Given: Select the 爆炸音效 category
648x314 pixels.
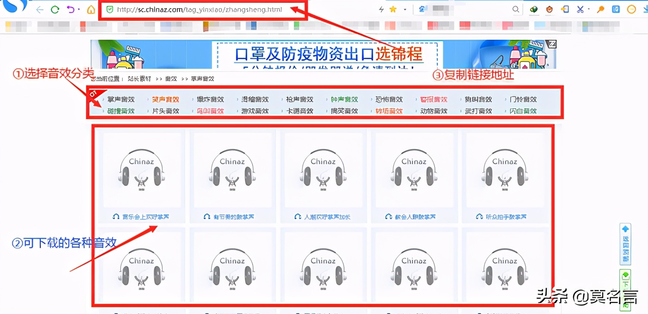Looking at the screenshot, I should (x=210, y=99).
